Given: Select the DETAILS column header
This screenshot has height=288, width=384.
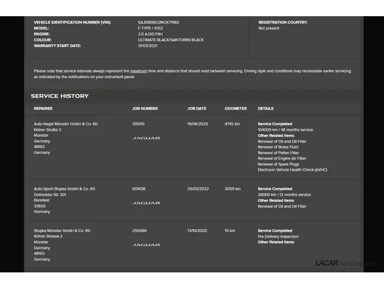Looking at the screenshot, I should point(266,109).
